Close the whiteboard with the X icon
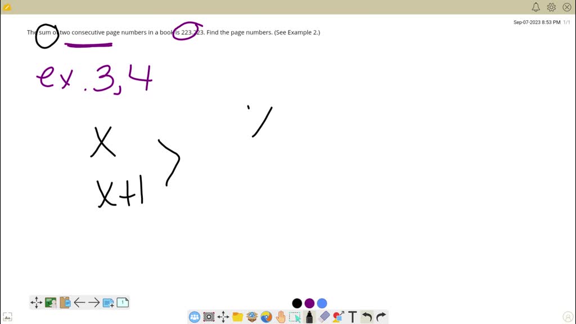Viewport: 576px width, 324px height. pos(567,7)
